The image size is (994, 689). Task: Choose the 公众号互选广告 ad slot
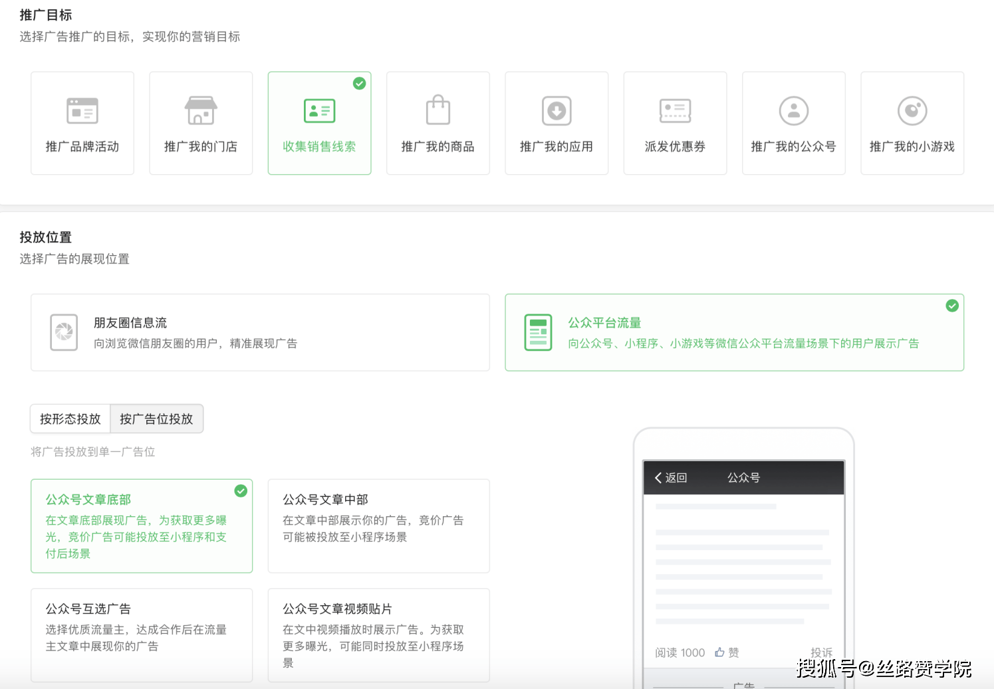coord(142,635)
